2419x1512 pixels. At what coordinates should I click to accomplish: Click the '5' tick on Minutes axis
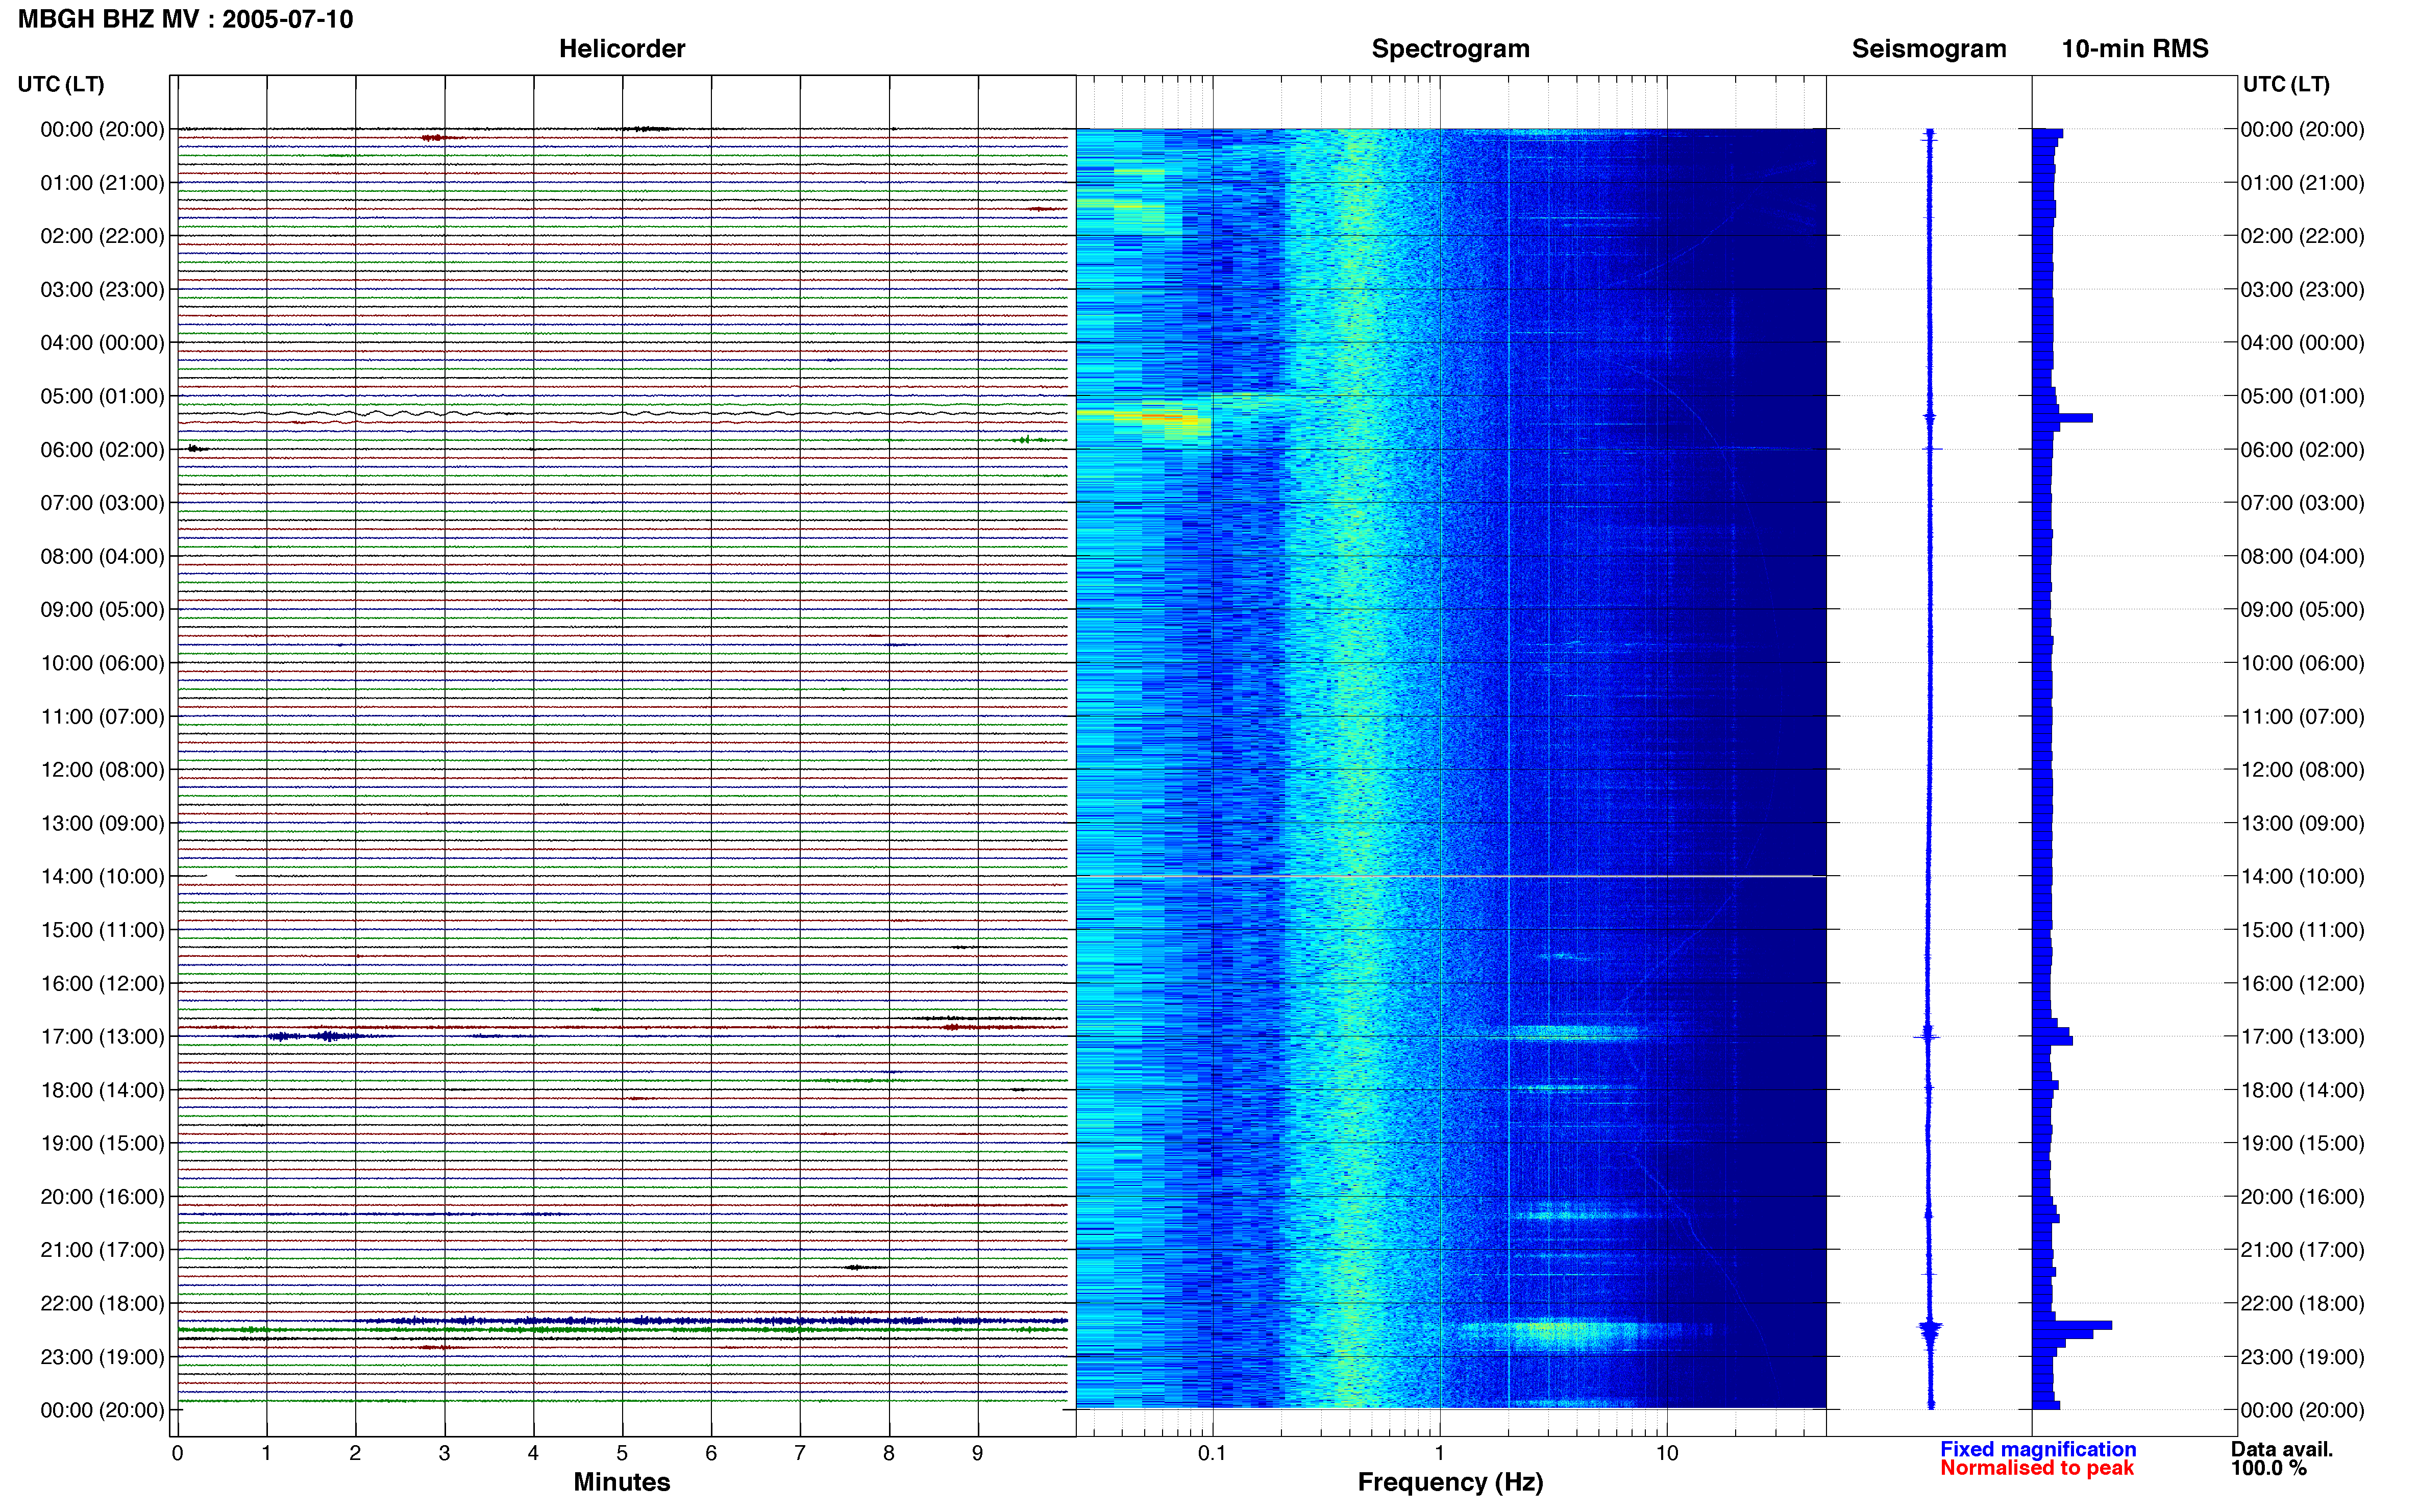click(x=622, y=1453)
